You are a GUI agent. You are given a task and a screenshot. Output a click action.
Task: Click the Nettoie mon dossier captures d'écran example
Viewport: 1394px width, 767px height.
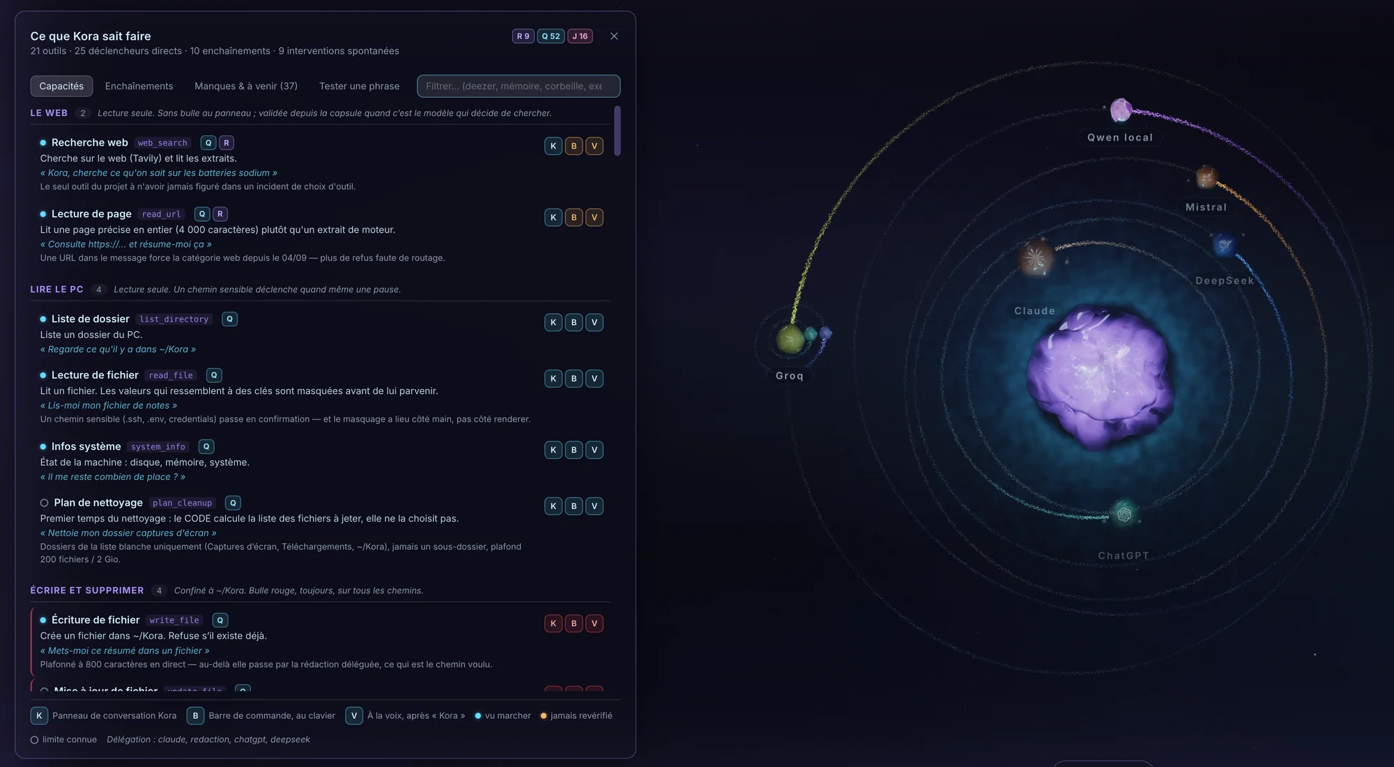128,533
